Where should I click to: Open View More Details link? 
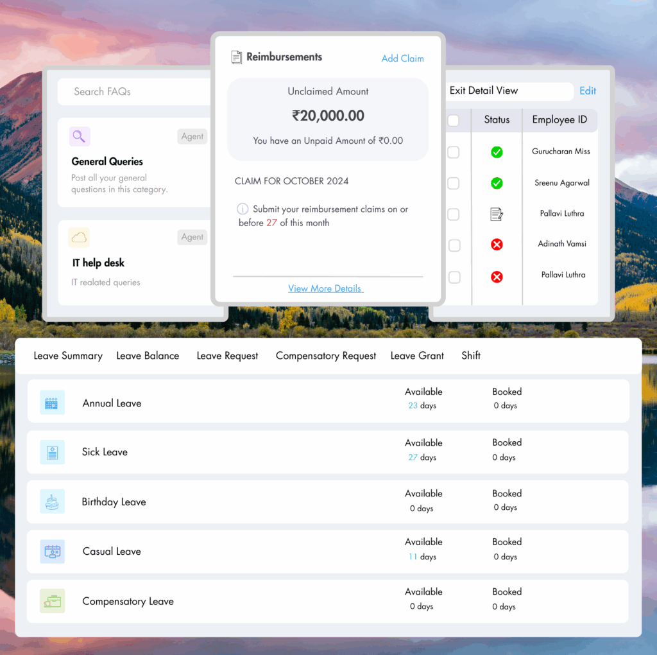(x=325, y=288)
